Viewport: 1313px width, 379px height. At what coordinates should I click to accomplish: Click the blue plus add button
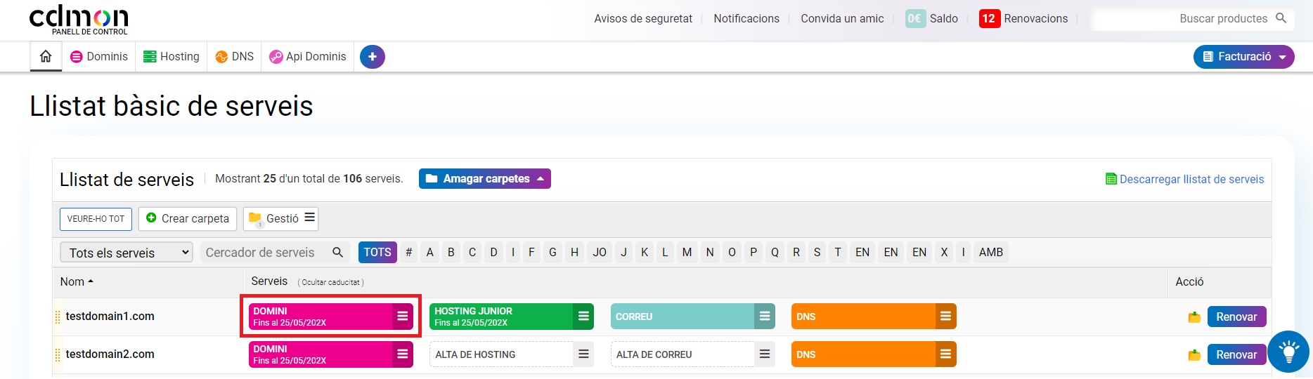coord(372,57)
